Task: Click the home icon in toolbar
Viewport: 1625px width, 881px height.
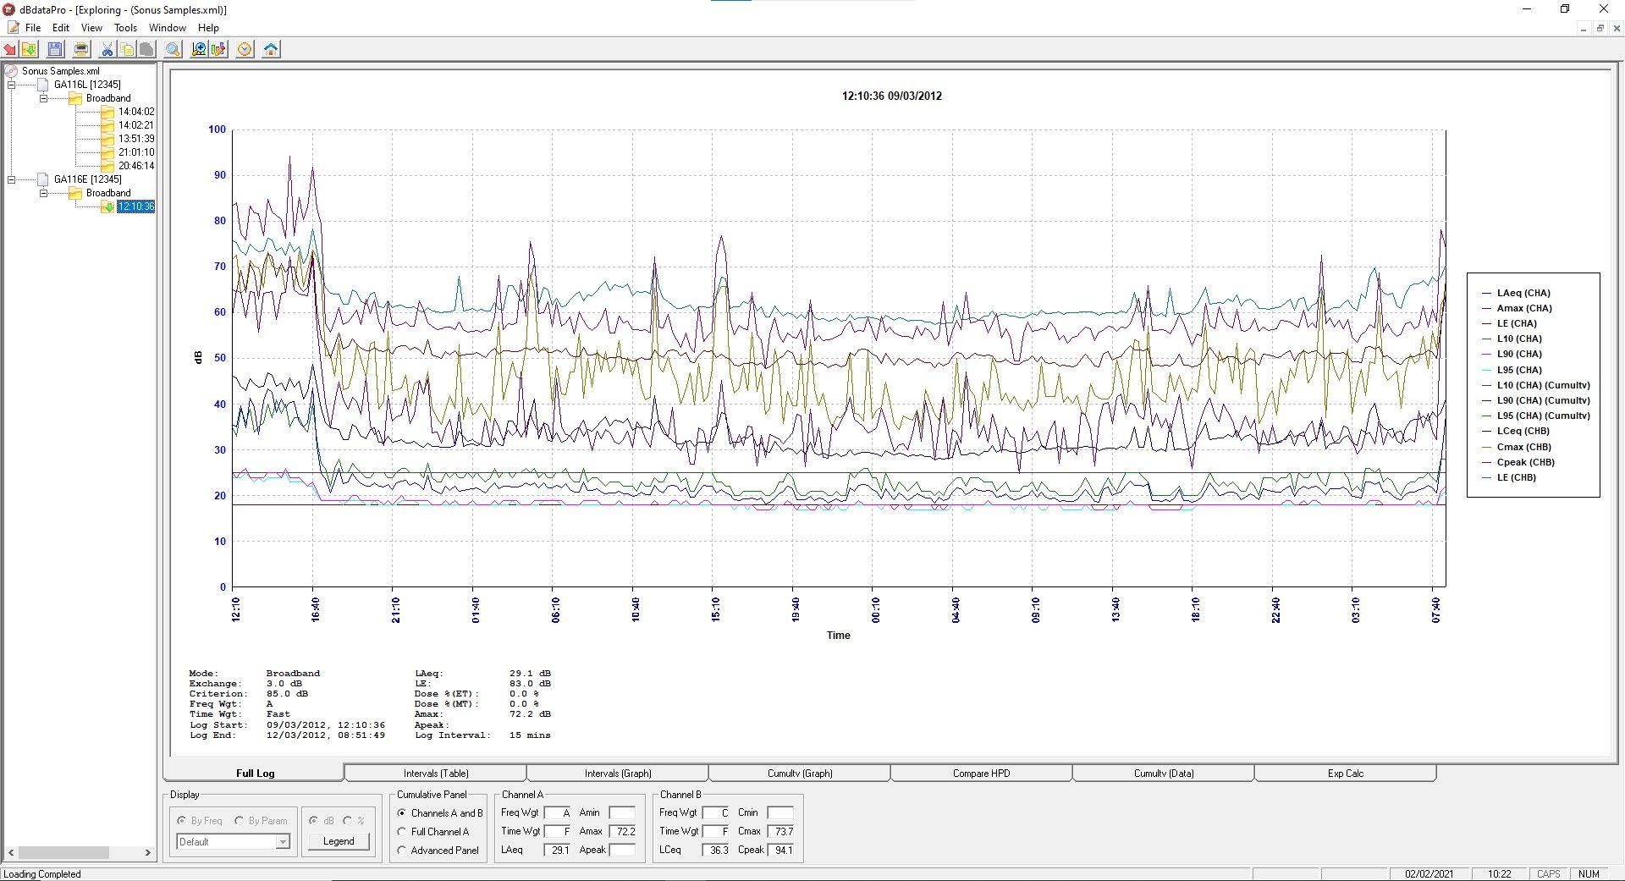Action: tap(271, 49)
